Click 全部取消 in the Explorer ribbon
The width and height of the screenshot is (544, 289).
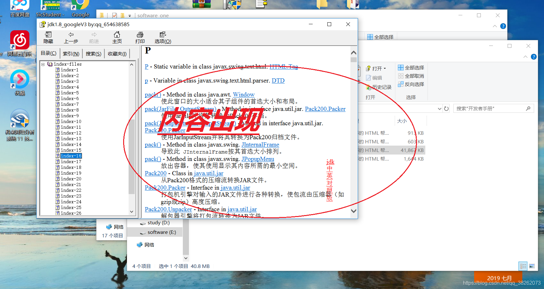click(411, 76)
